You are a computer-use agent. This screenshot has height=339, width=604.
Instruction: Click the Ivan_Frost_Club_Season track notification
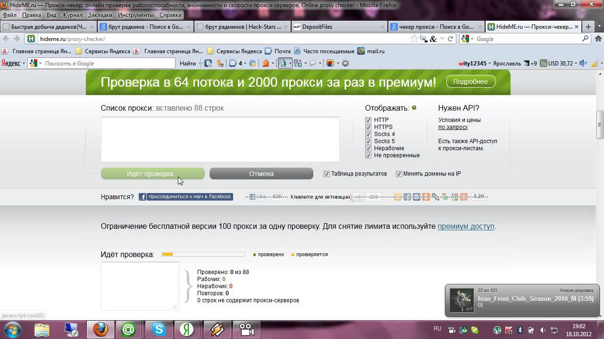(x=521, y=300)
